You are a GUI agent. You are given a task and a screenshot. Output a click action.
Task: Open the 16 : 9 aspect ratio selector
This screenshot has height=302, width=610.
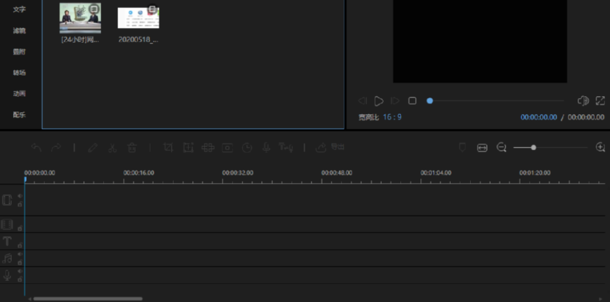tap(392, 117)
